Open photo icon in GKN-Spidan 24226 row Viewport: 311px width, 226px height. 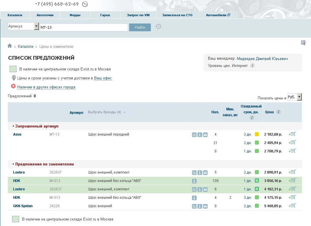(x=194, y=206)
